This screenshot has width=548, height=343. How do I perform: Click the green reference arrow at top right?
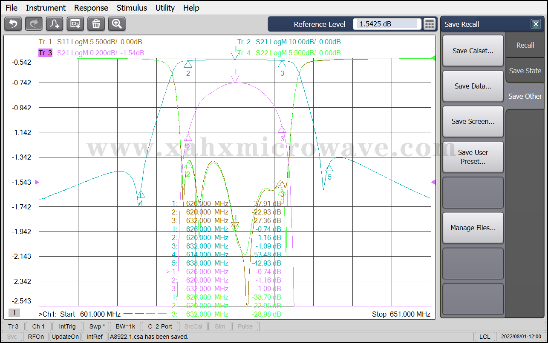434,58
